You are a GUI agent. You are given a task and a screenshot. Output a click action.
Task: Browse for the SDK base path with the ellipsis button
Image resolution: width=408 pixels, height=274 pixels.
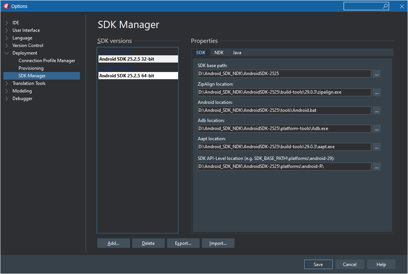(x=377, y=74)
